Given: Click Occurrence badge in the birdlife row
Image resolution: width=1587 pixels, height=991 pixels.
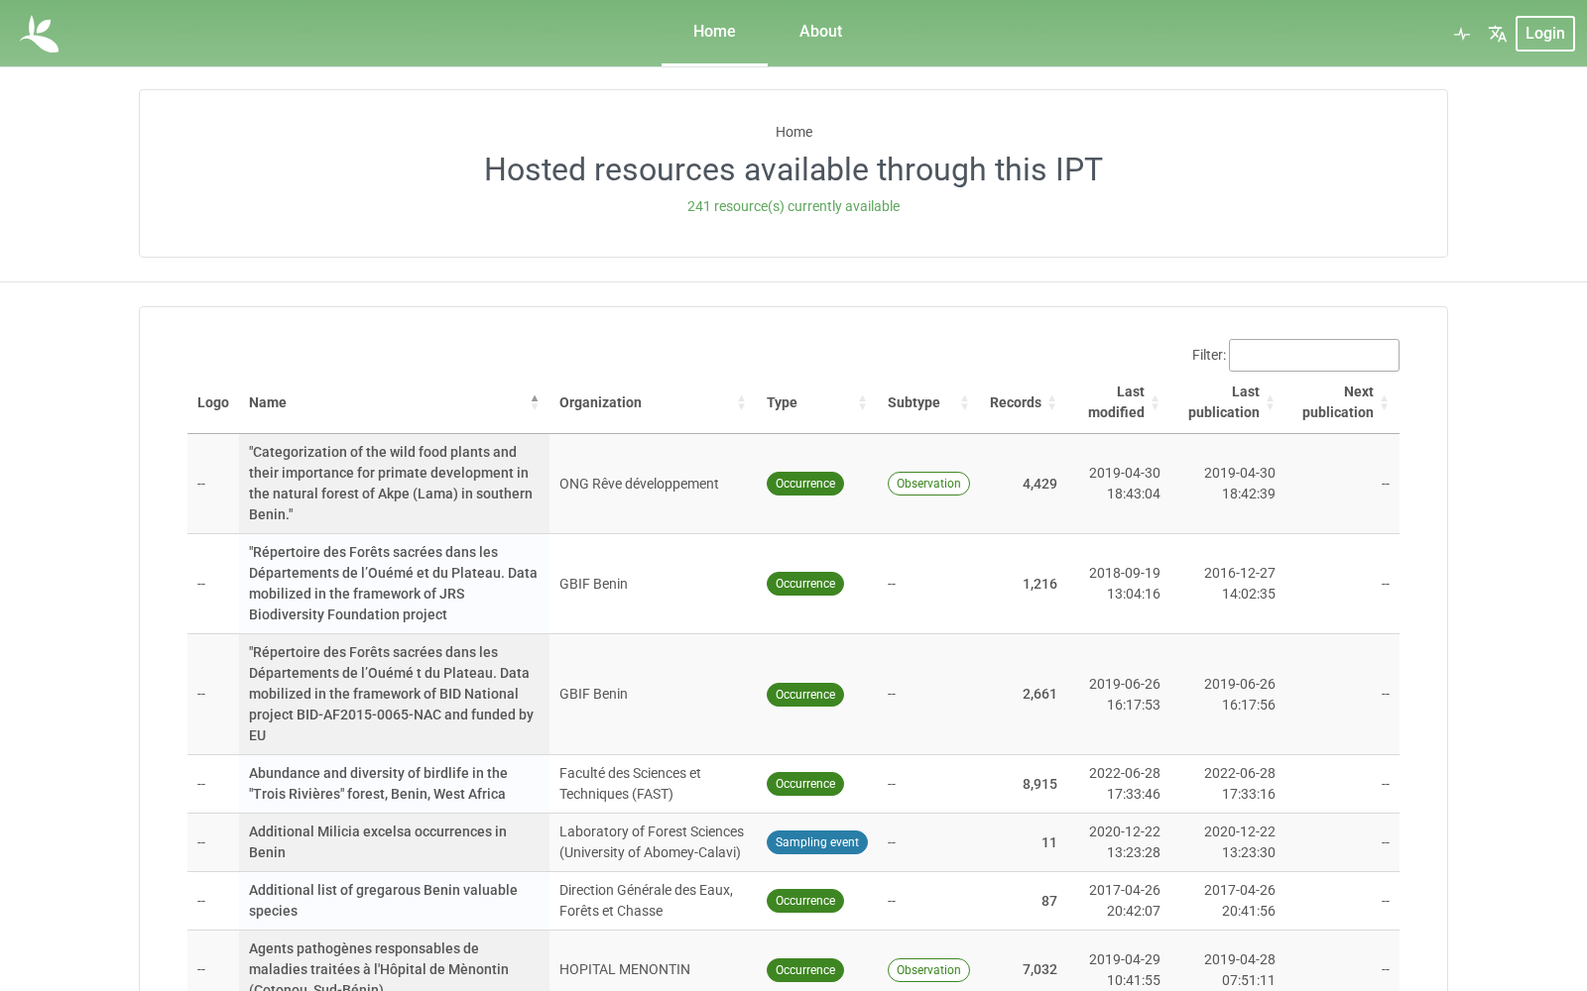Looking at the screenshot, I should click(x=805, y=784).
